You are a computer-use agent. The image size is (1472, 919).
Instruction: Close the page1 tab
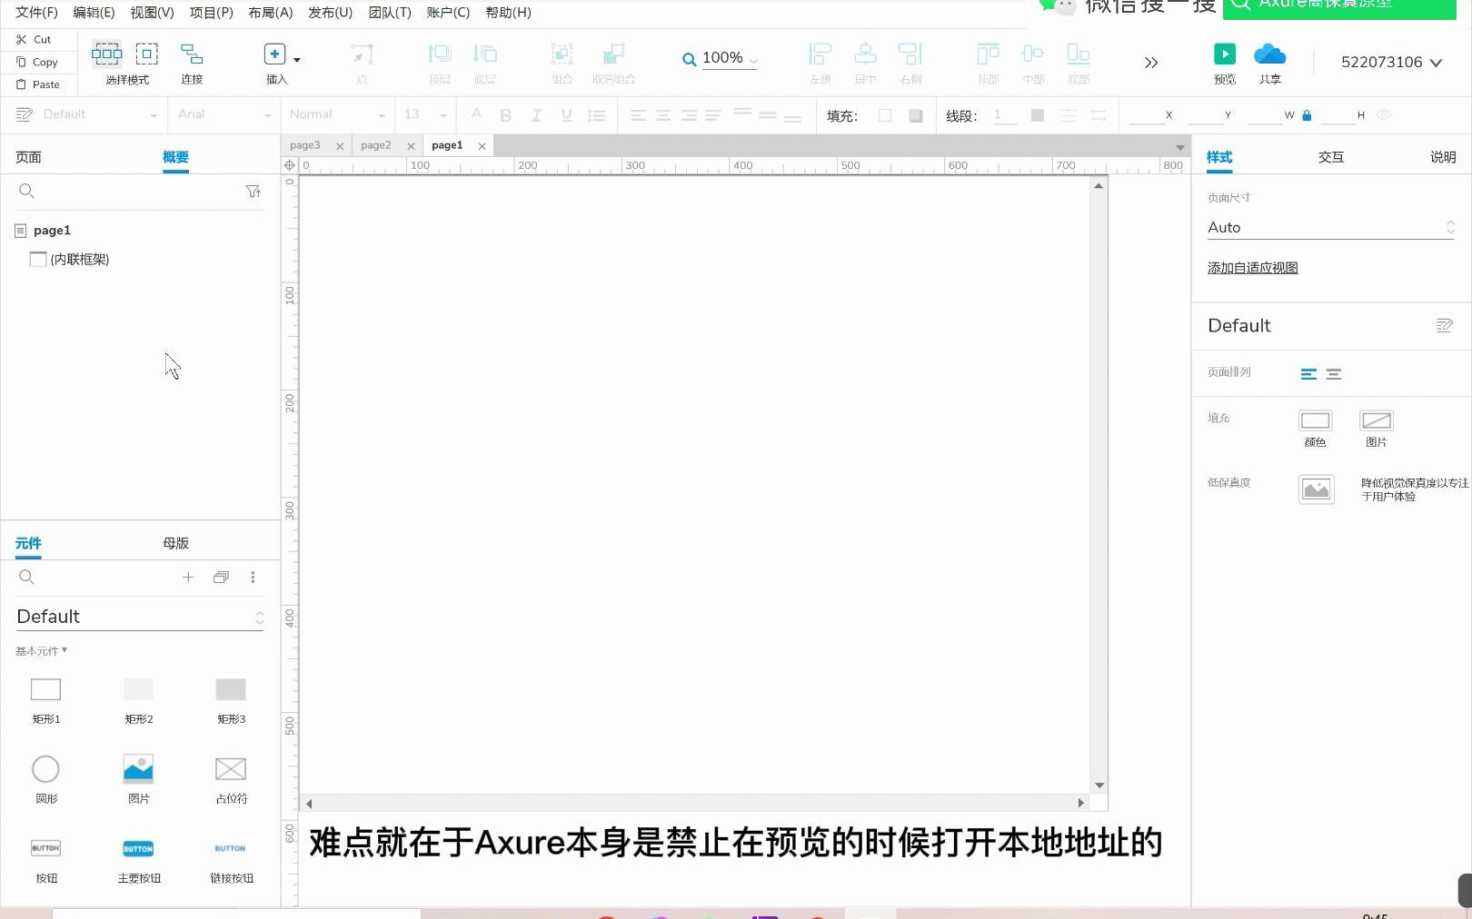pos(482,146)
